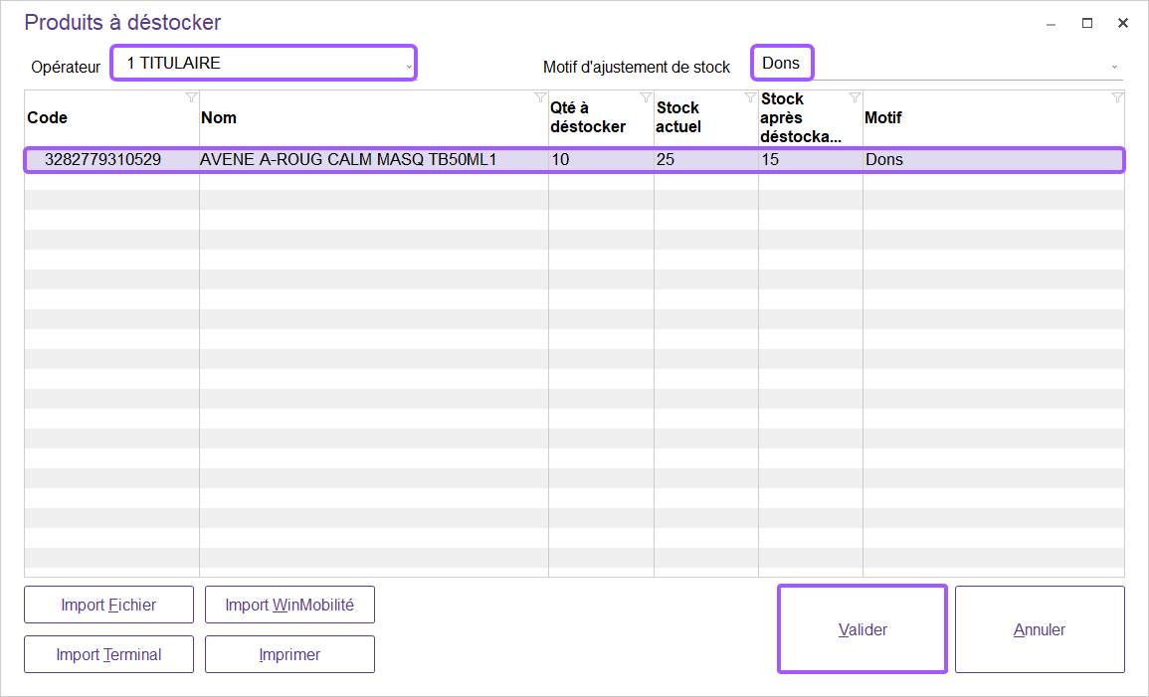Open filter for Stock après déstockage column
The height and width of the screenshot is (697, 1149).
tap(855, 97)
